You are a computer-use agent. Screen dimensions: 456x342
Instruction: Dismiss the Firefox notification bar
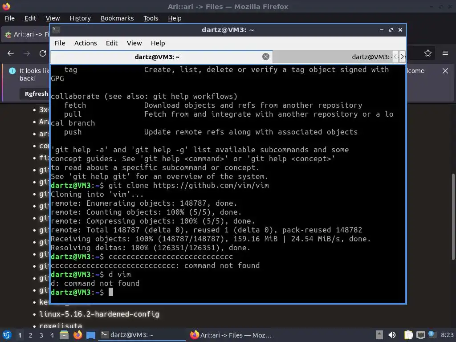445,71
